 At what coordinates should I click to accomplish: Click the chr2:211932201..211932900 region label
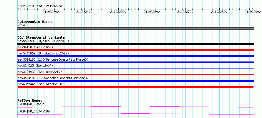(40, 6)
